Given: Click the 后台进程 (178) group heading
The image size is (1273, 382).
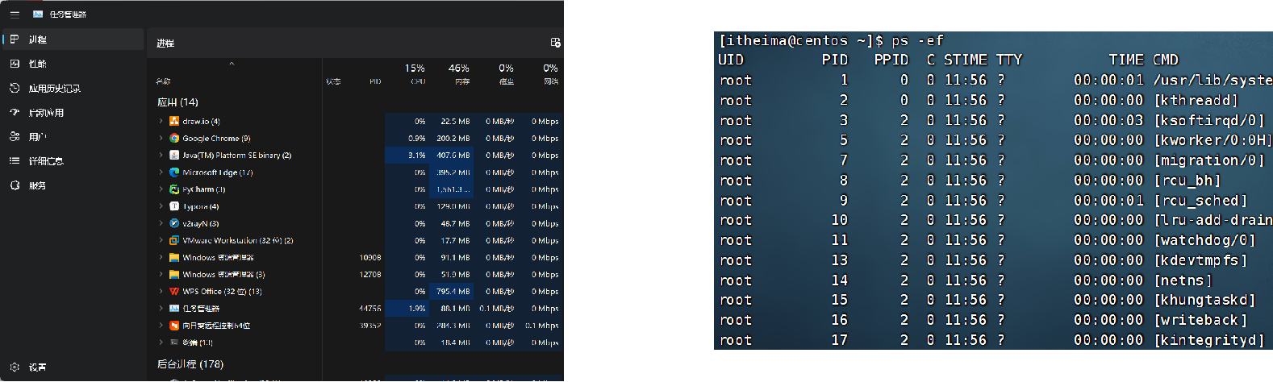Looking at the screenshot, I should (x=190, y=364).
